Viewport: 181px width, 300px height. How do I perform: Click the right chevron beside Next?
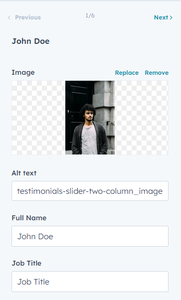click(171, 17)
